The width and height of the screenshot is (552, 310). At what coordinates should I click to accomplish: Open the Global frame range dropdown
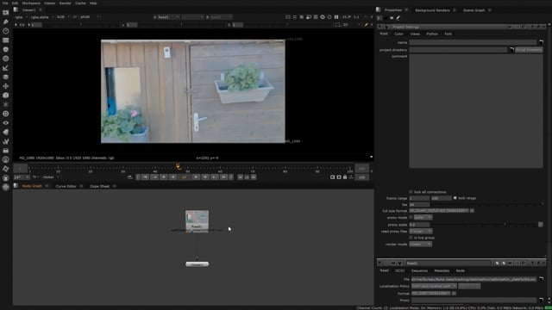coord(51,177)
